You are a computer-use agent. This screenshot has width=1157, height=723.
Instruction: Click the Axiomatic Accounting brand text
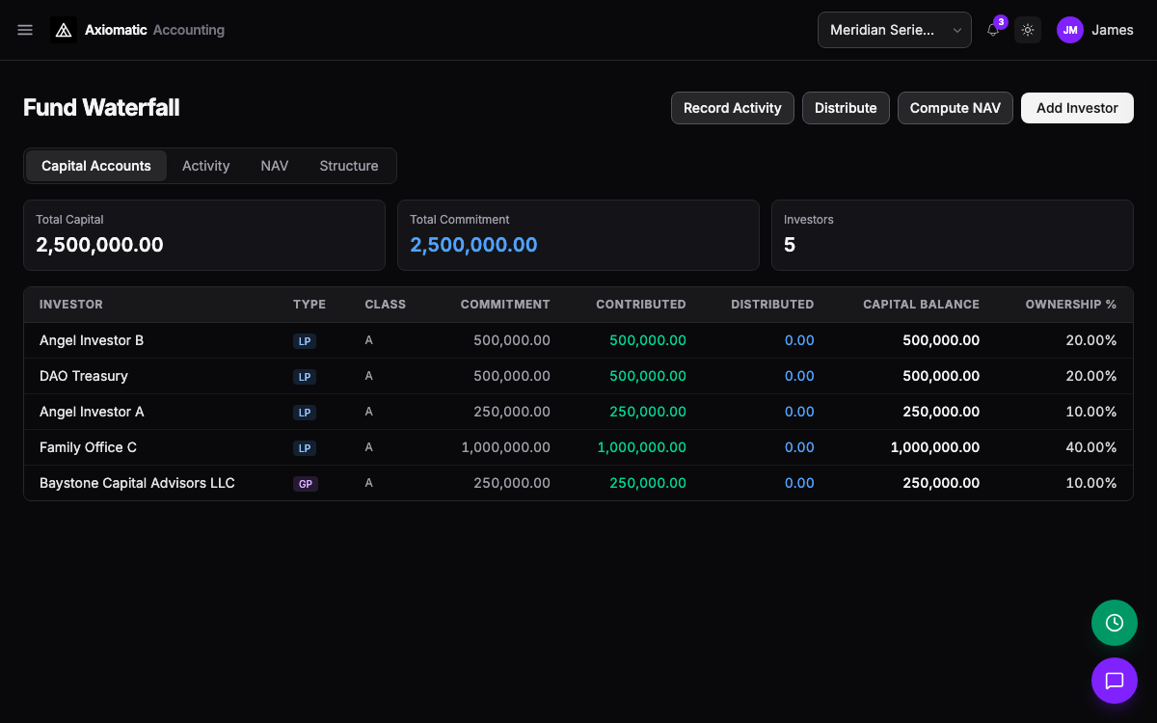[154, 30]
